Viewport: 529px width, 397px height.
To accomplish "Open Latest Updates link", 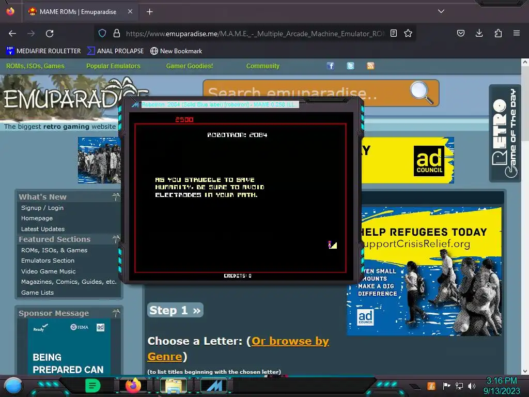I will point(43,229).
